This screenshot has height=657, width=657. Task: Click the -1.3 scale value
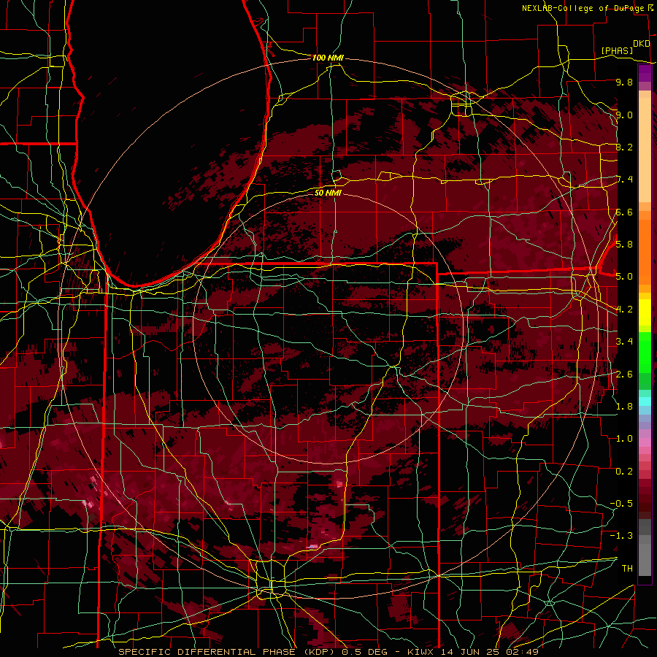pyautogui.click(x=621, y=536)
